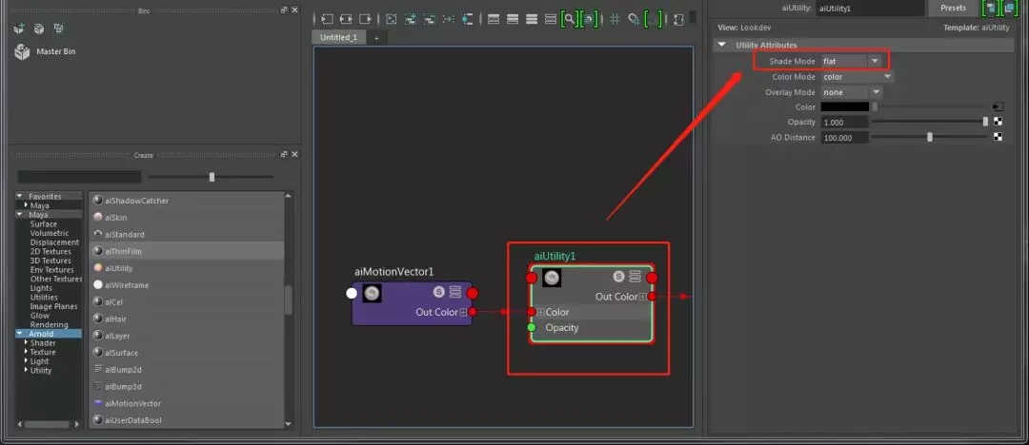This screenshot has height=445, width=1029.
Task: Click the create empty bin icon
Action: tap(19, 29)
